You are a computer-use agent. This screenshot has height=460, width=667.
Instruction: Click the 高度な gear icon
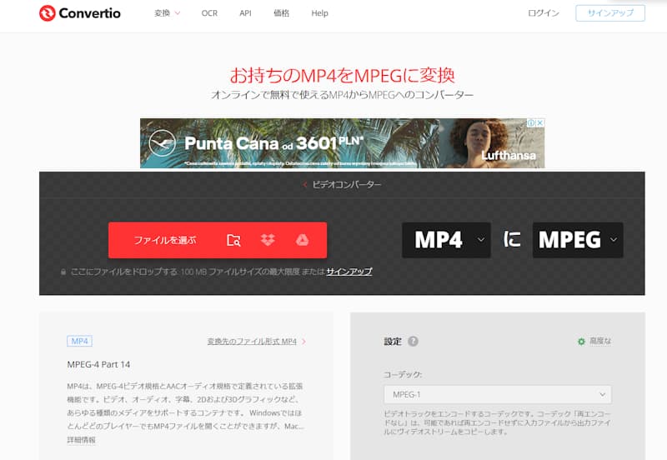[581, 342]
